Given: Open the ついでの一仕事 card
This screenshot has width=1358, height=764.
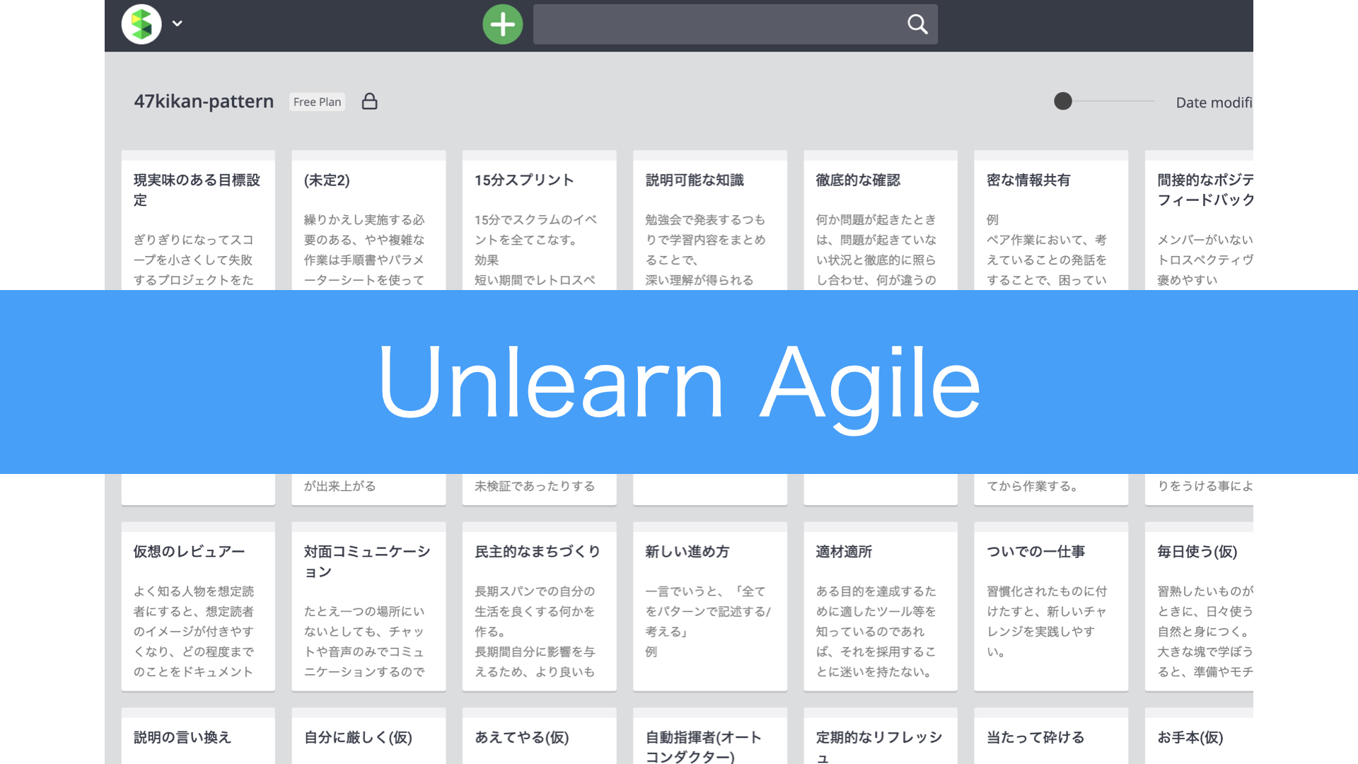Looking at the screenshot, I should pos(1051,606).
